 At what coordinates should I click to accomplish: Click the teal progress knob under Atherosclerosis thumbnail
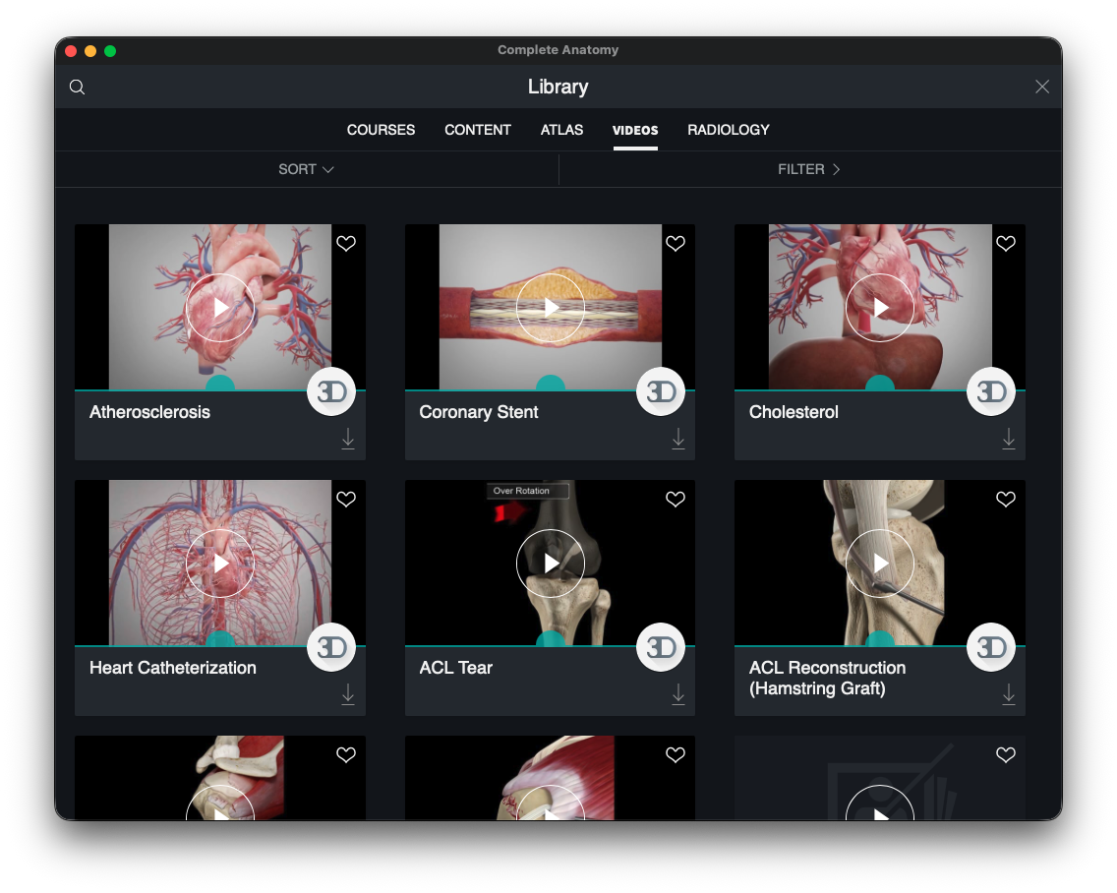click(x=220, y=383)
